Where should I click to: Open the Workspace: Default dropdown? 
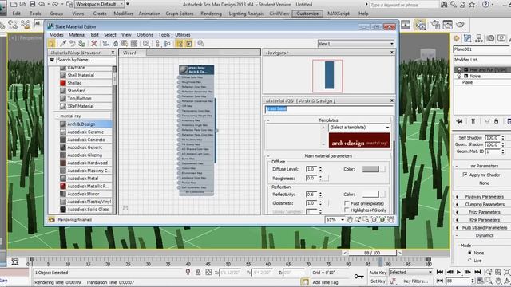pos(99,4)
